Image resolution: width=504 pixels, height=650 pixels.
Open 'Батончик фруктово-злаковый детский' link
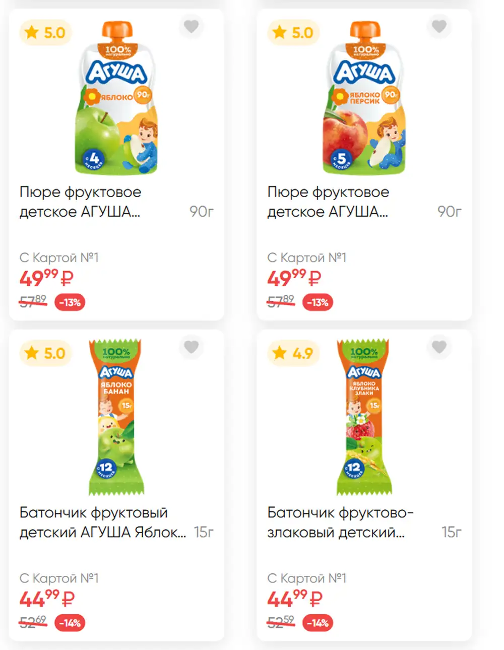pyautogui.click(x=341, y=522)
